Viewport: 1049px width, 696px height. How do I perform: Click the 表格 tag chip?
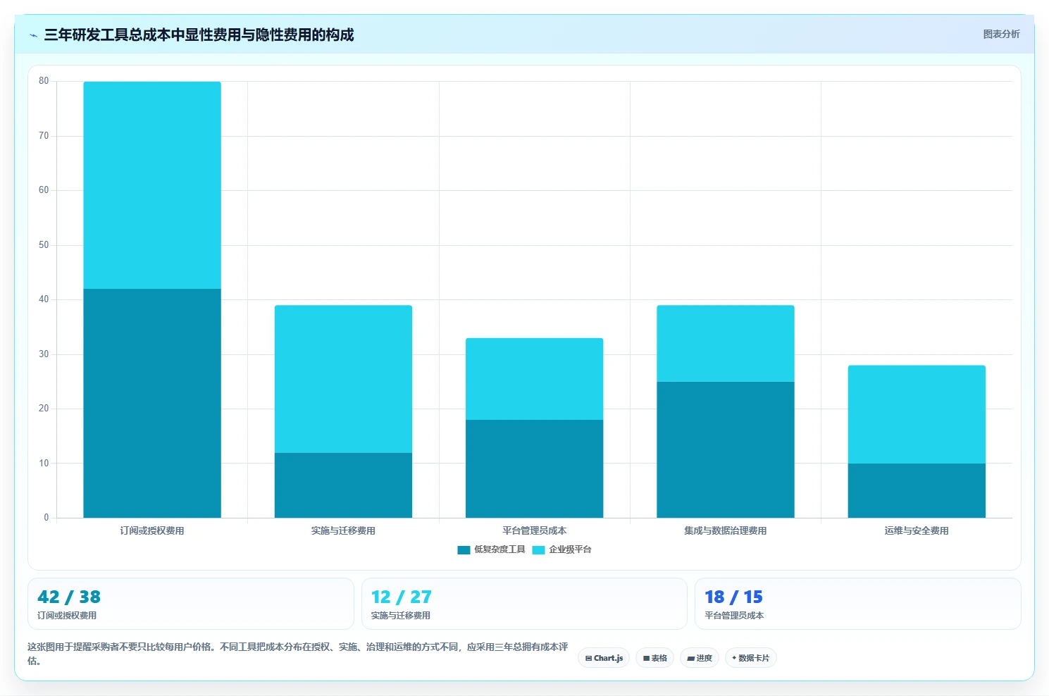(x=654, y=658)
